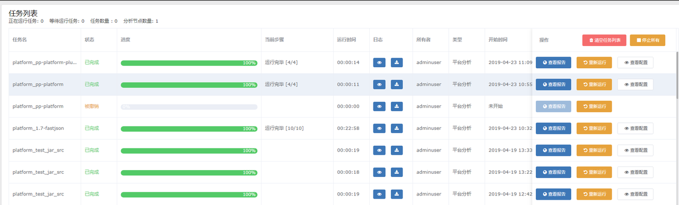Click the 进度 column header

pos(126,40)
